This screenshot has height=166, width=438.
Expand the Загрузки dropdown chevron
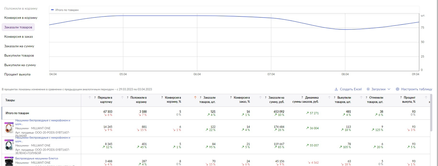point(389,89)
